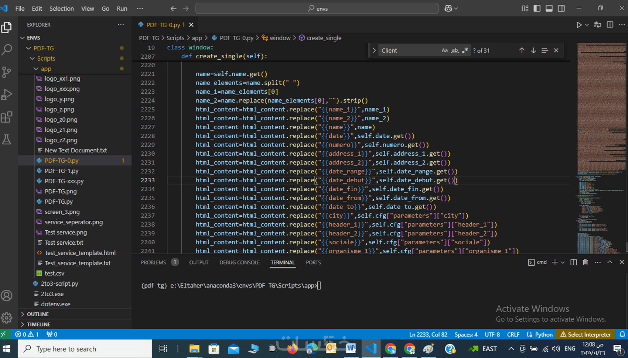Open the Source Control view

[7, 72]
